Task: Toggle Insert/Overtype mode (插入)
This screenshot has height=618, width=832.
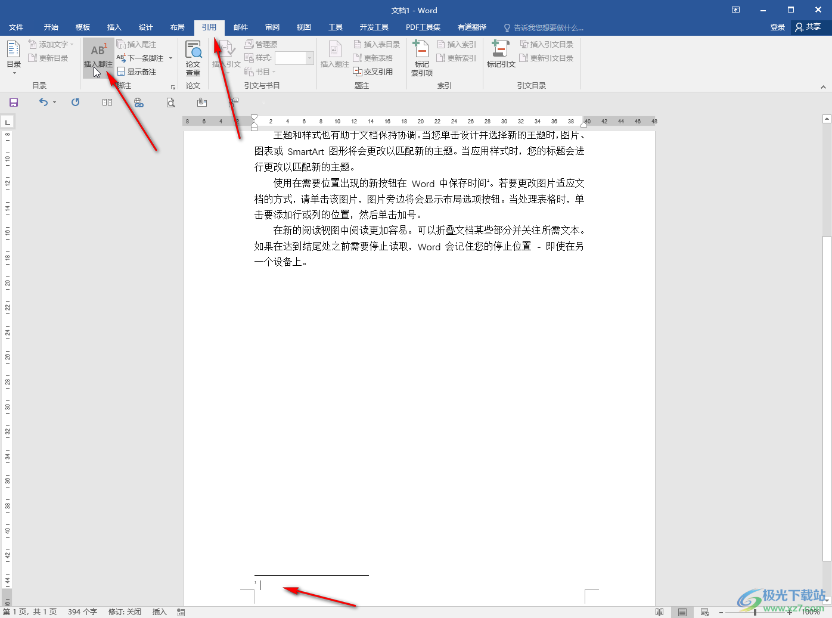Action: (159, 612)
